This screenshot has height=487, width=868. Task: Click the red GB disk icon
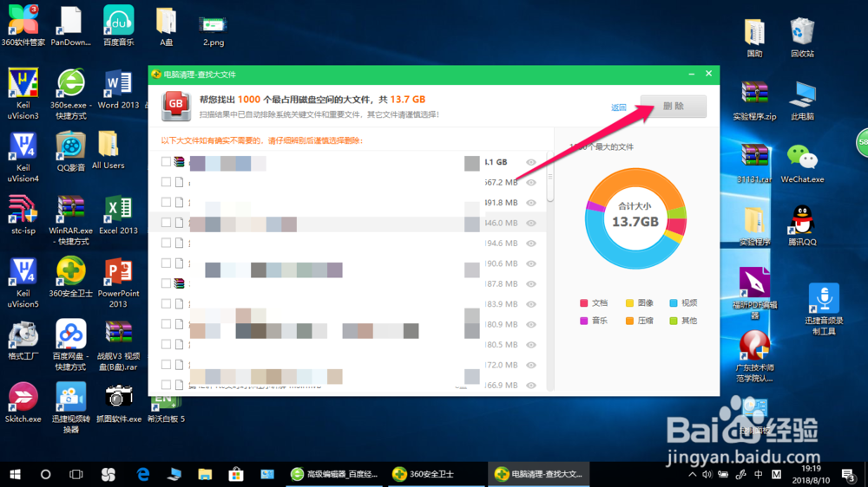coord(175,106)
